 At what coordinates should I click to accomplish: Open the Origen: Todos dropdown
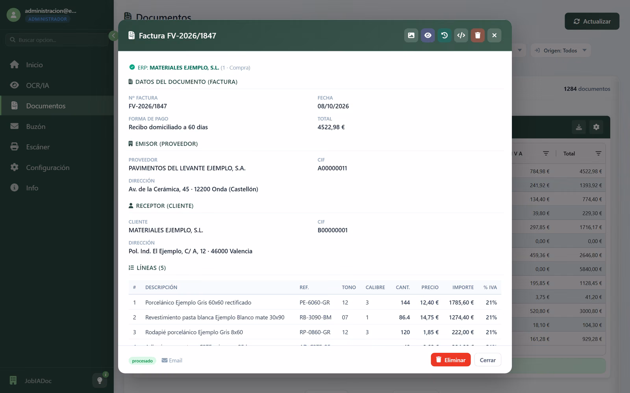561,50
